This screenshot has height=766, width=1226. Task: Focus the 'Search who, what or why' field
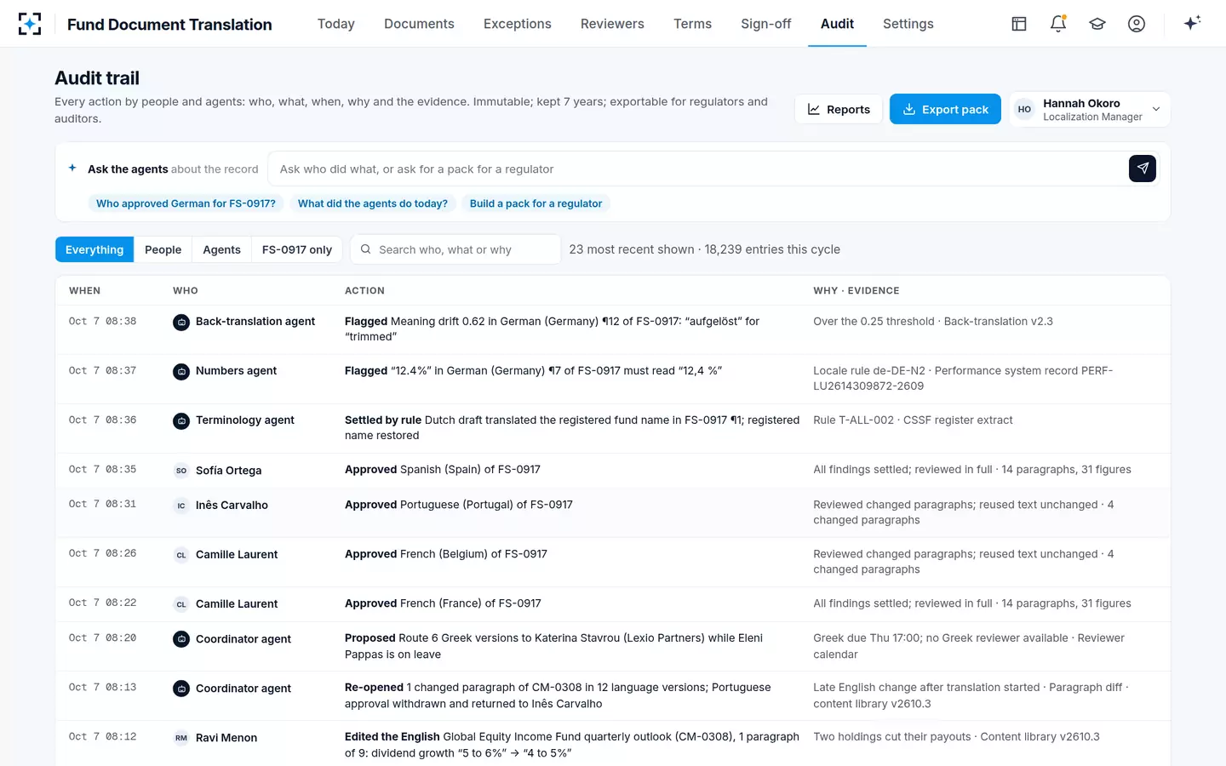pyautogui.click(x=455, y=249)
